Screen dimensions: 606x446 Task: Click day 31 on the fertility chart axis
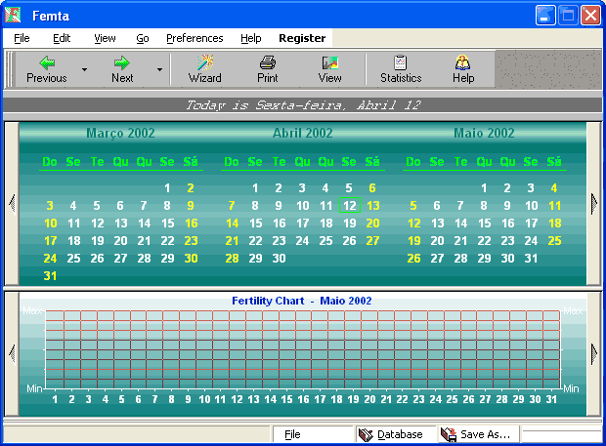pos(551,399)
